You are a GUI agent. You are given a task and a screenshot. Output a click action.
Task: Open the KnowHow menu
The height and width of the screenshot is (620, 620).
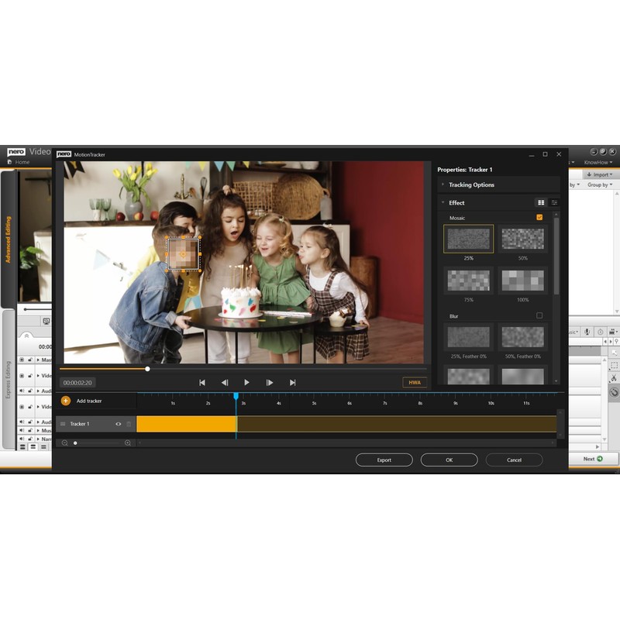coord(598,162)
